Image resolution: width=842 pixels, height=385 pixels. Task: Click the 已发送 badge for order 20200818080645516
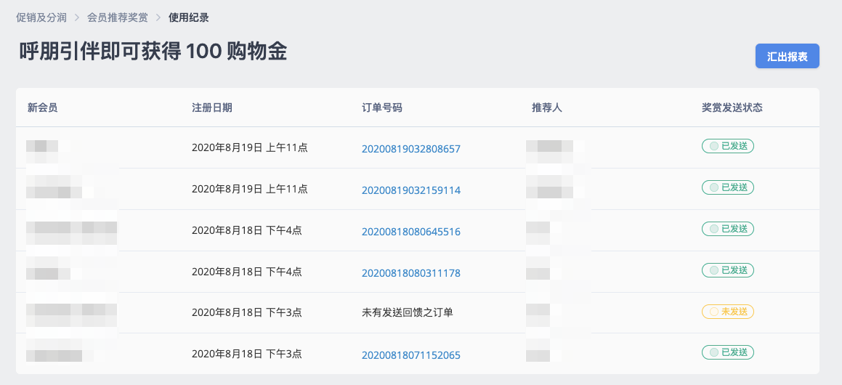point(728,229)
